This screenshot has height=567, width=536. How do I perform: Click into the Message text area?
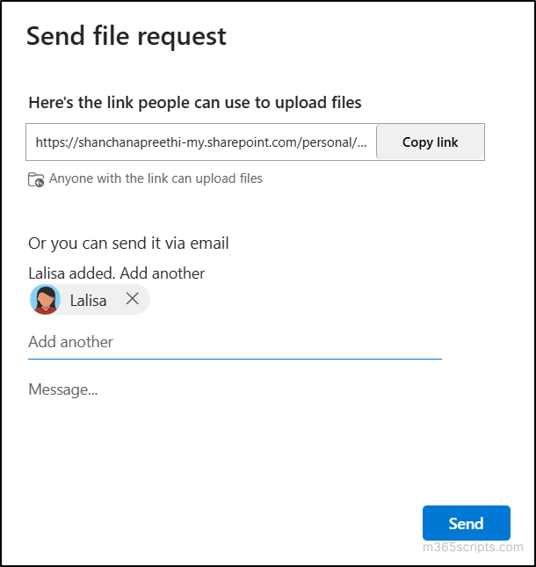tap(235, 390)
